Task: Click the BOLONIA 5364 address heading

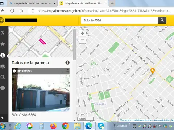Action: (24, 115)
